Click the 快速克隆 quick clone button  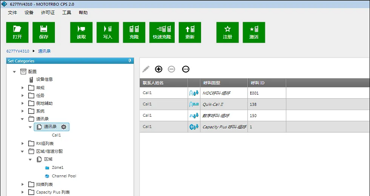point(163,32)
